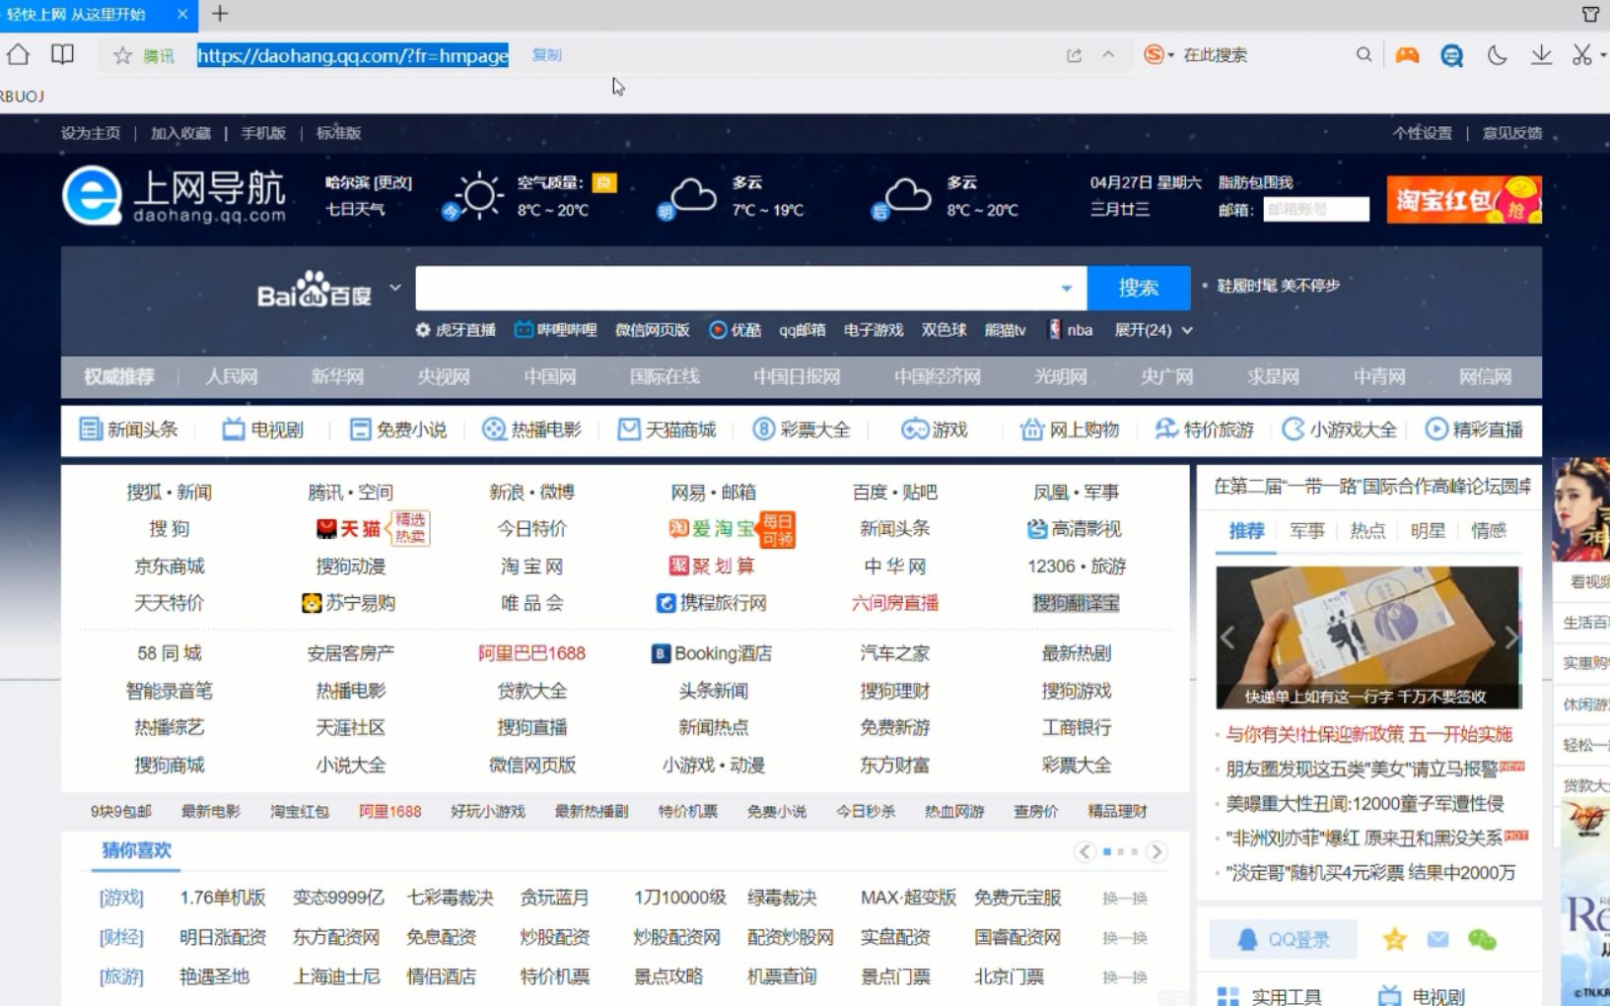
Task: Click the email account input field
Action: [1316, 209]
